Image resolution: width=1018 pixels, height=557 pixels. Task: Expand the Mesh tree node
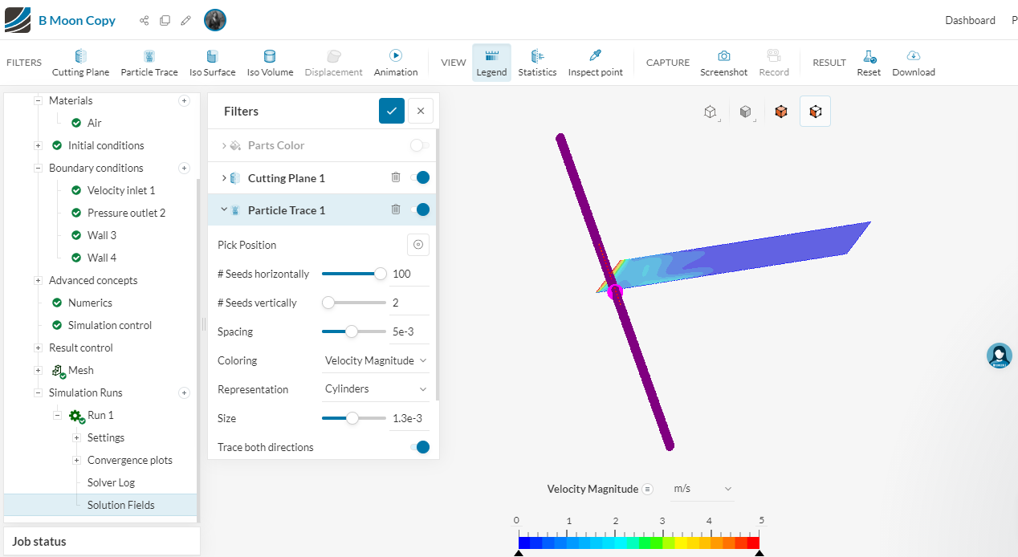click(x=38, y=370)
